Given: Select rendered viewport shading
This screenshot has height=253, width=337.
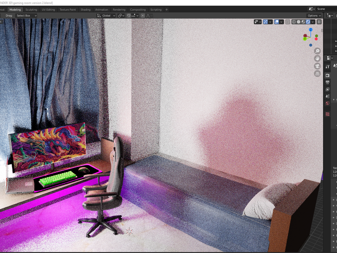Looking at the screenshot, I should pos(308,22).
